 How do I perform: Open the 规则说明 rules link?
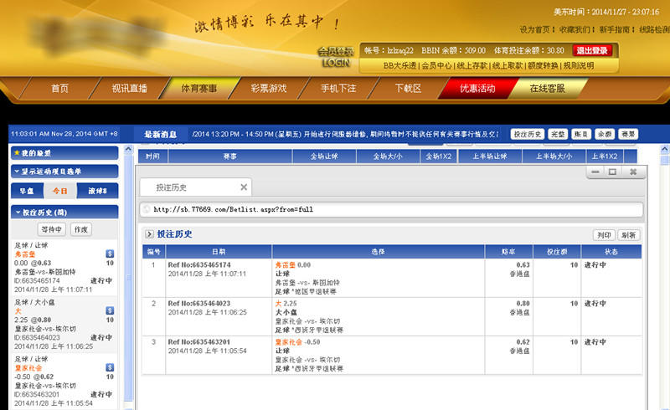(x=579, y=66)
